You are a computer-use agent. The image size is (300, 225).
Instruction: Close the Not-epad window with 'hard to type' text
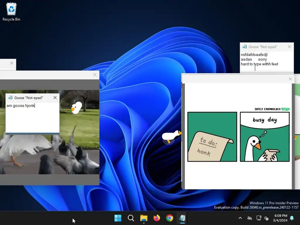click(x=289, y=47)
